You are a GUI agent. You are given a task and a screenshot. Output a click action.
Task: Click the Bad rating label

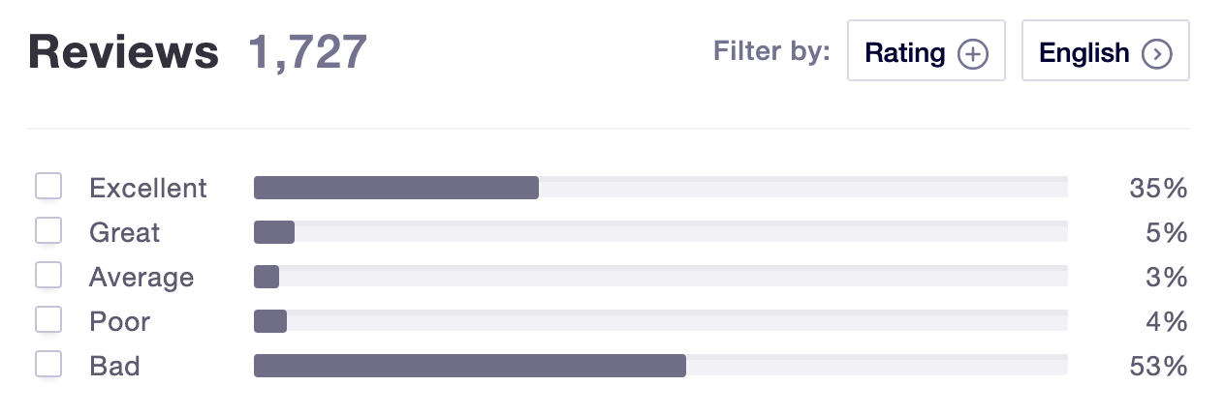click(114, 367)
